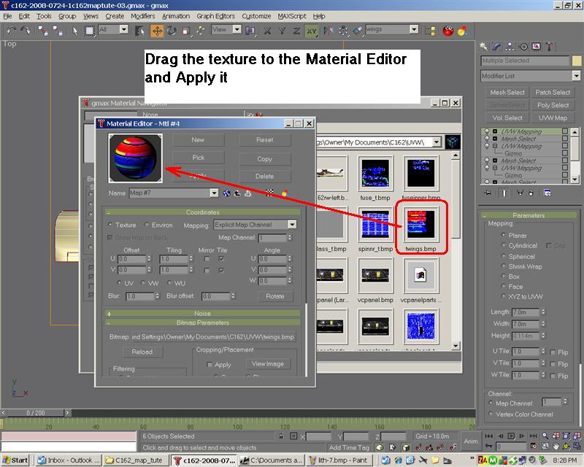Click the Go to Parent arrow icon
Viewport: 584px width, 467px height.
tap(237, 193)
